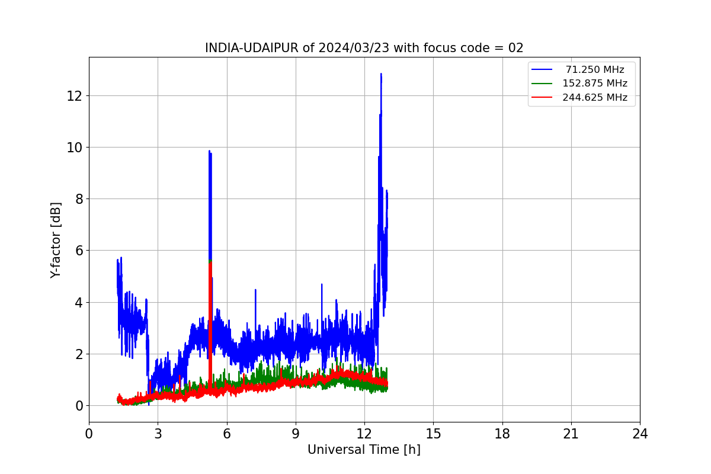Click the x-axis tick label 0
The height and width of the screenshot is (474, 711).
(x=89, y=434)
